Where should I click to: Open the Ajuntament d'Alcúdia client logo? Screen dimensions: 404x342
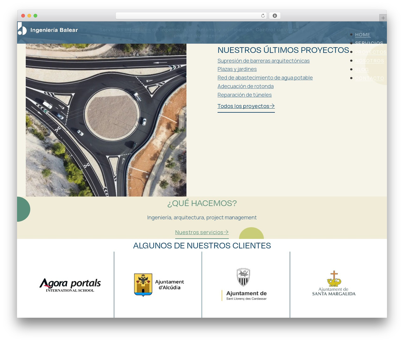pyautogui.click(x=159, y=285)
